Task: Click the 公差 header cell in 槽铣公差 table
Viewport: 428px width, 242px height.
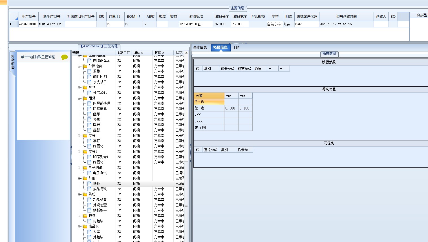Action: (x=209, y=96)
